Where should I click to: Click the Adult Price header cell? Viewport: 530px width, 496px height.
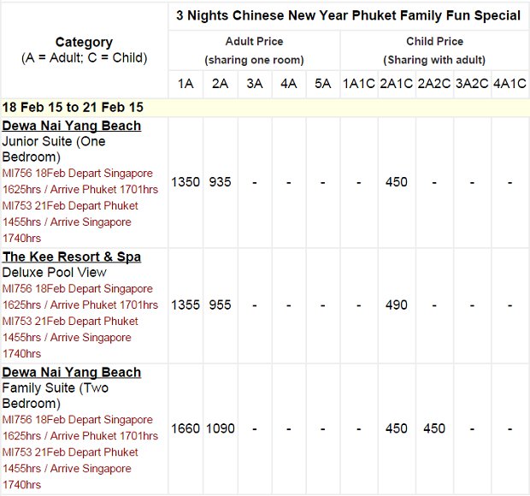tap(254, 50)
